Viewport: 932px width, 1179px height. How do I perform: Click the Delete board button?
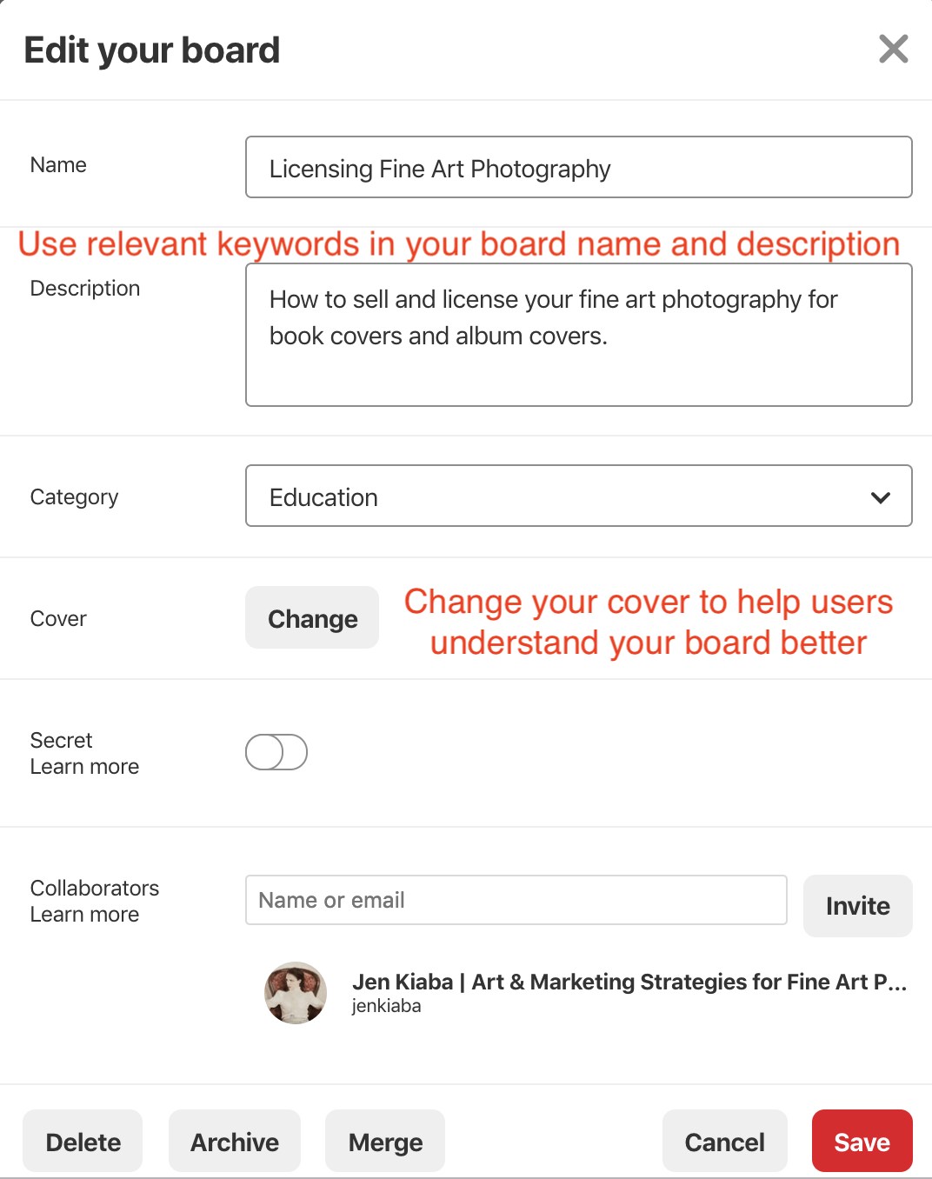[x=82, y=1141]
